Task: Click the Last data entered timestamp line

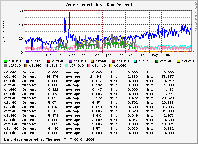Action: pyautogui.click(x=50, y=139)
